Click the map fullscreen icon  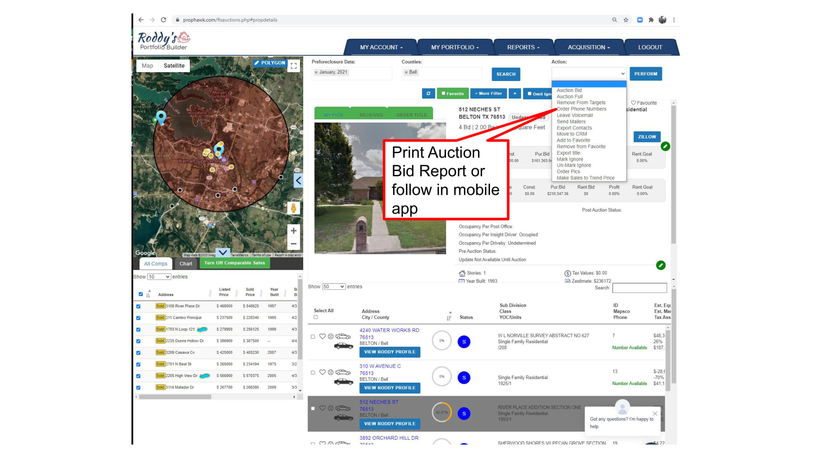coord(293,66)
